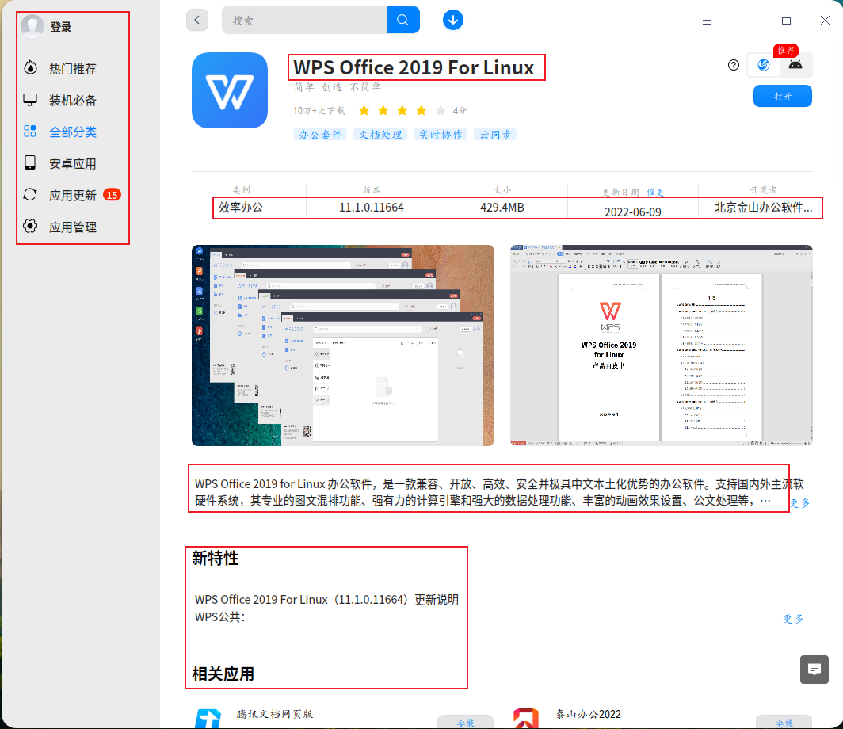This screenshot has width=843, height=729.
Task: Click the flame icon for 热门推荐
Action: [x=31, y=67]
